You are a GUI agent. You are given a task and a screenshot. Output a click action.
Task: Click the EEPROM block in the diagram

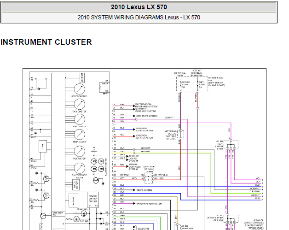[x=82, y=78]
